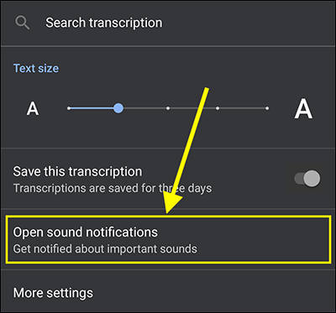
Task: Tap the large A text size icon
Action: tap(303, 109)
